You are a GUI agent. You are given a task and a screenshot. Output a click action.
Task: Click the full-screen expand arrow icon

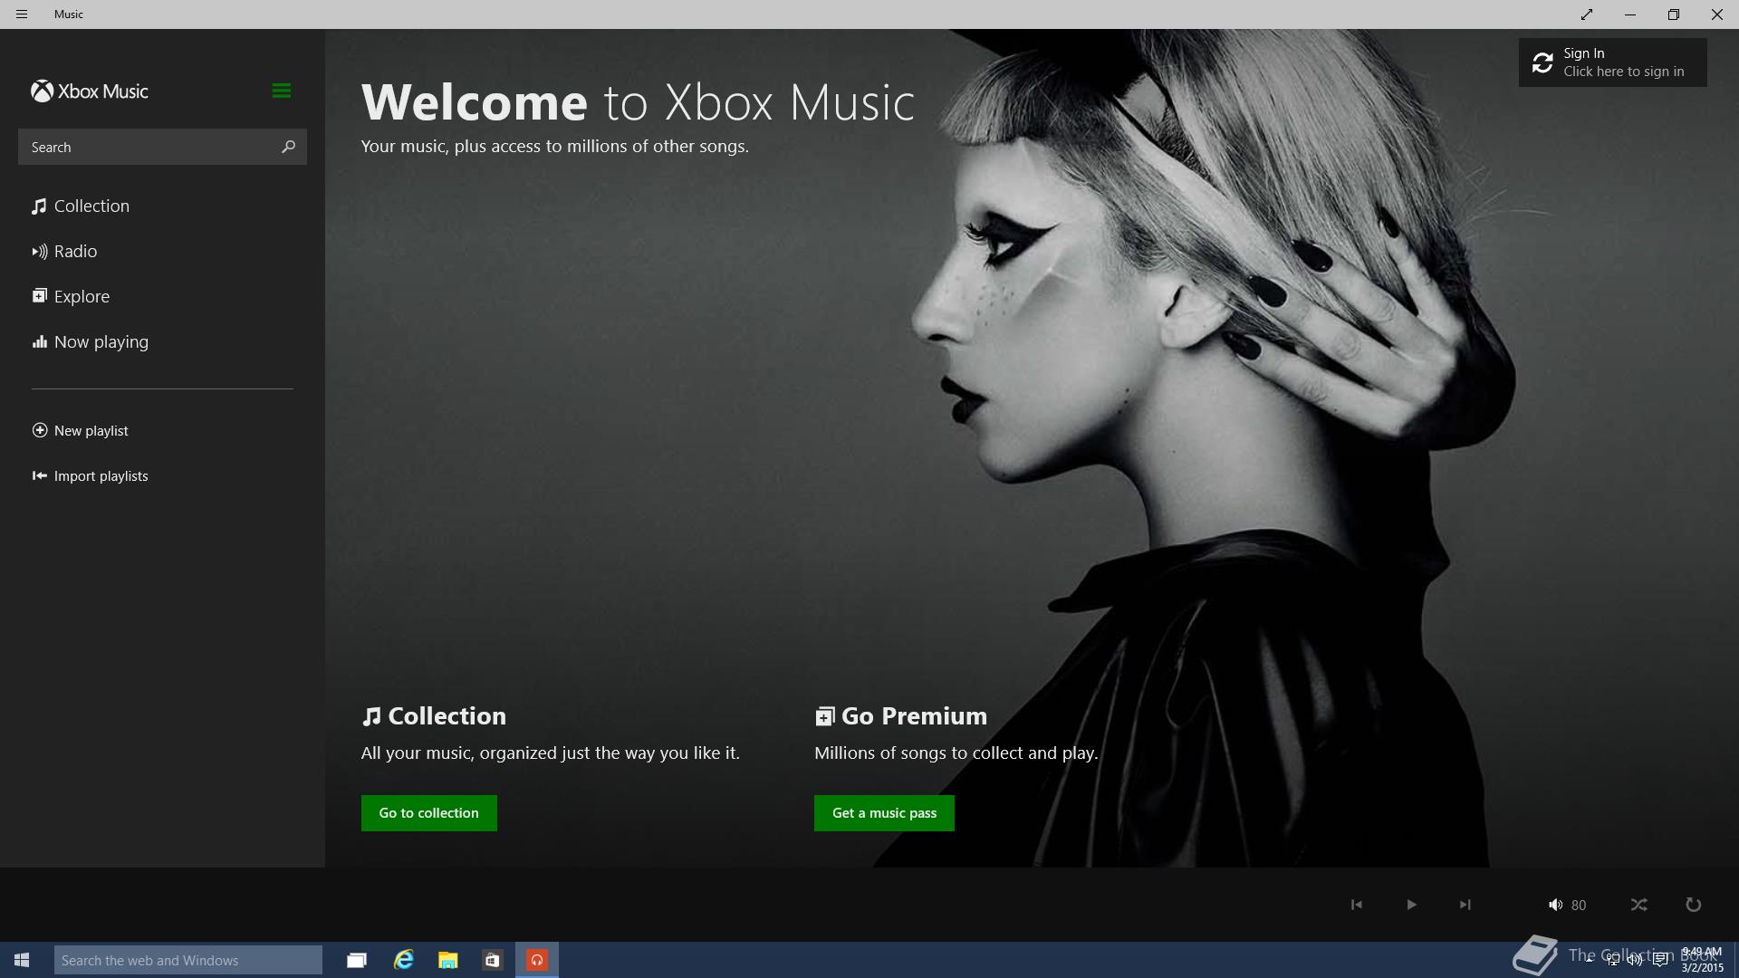coord(1587,14)
